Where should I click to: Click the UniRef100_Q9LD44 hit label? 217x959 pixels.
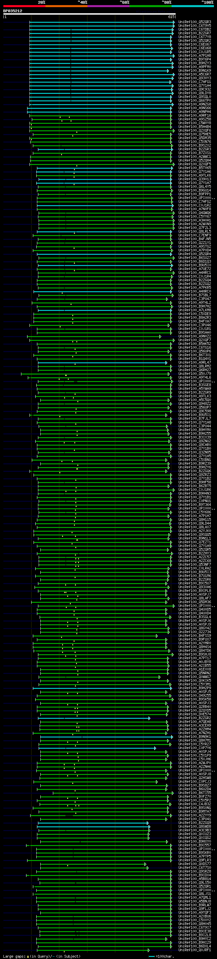(195, 523)
